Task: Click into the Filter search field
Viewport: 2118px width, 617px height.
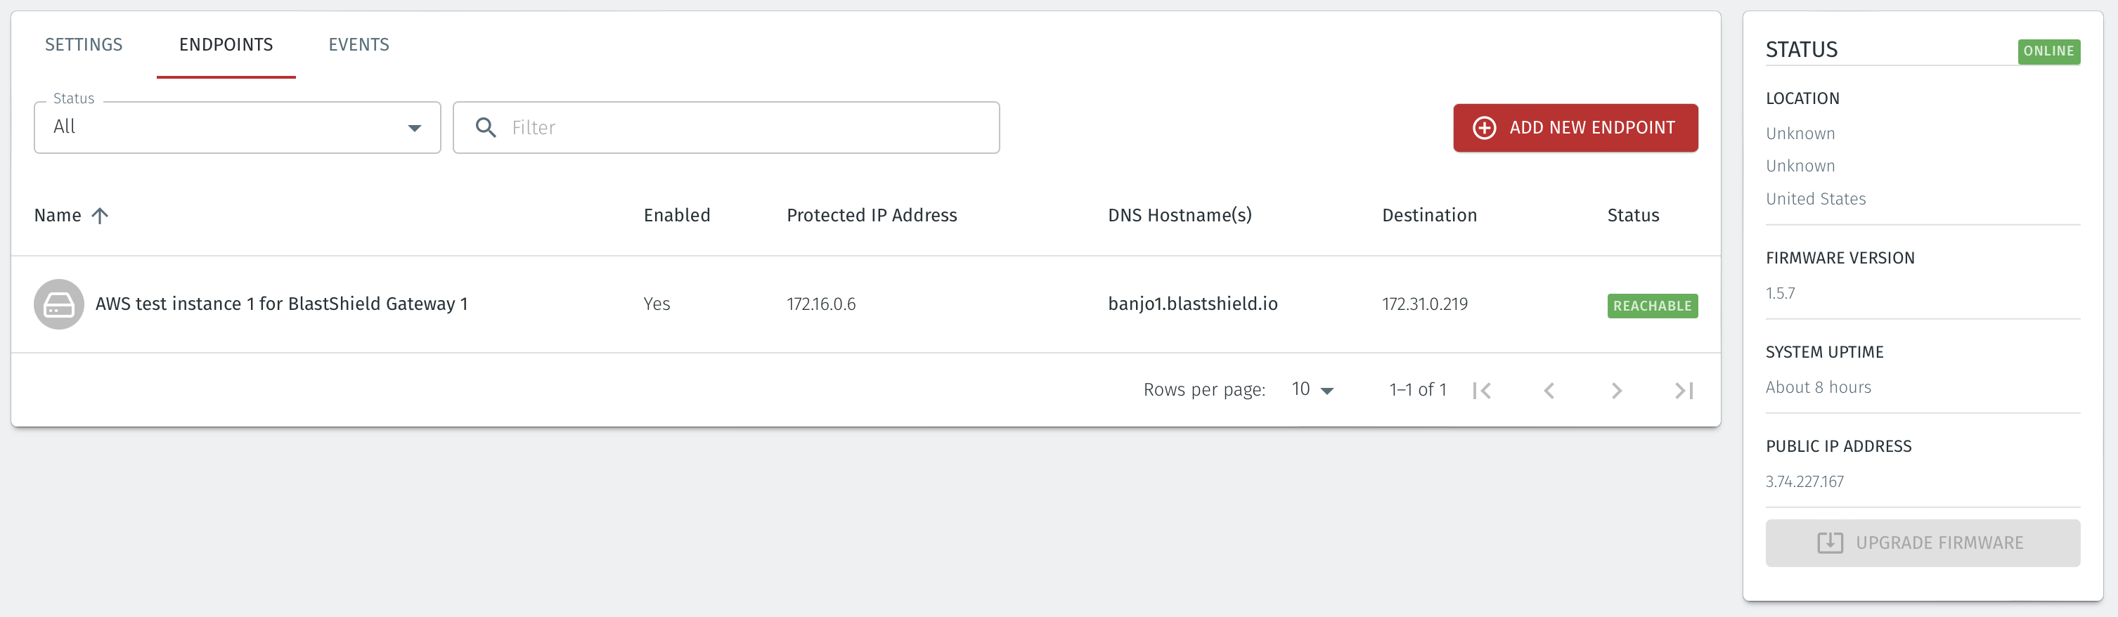Action: [740, 127]
